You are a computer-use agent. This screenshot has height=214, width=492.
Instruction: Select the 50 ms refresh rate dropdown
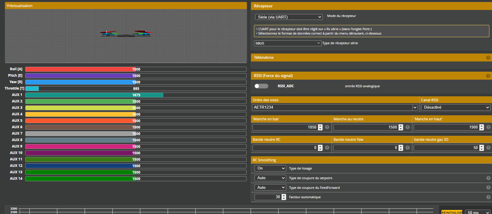477,212
